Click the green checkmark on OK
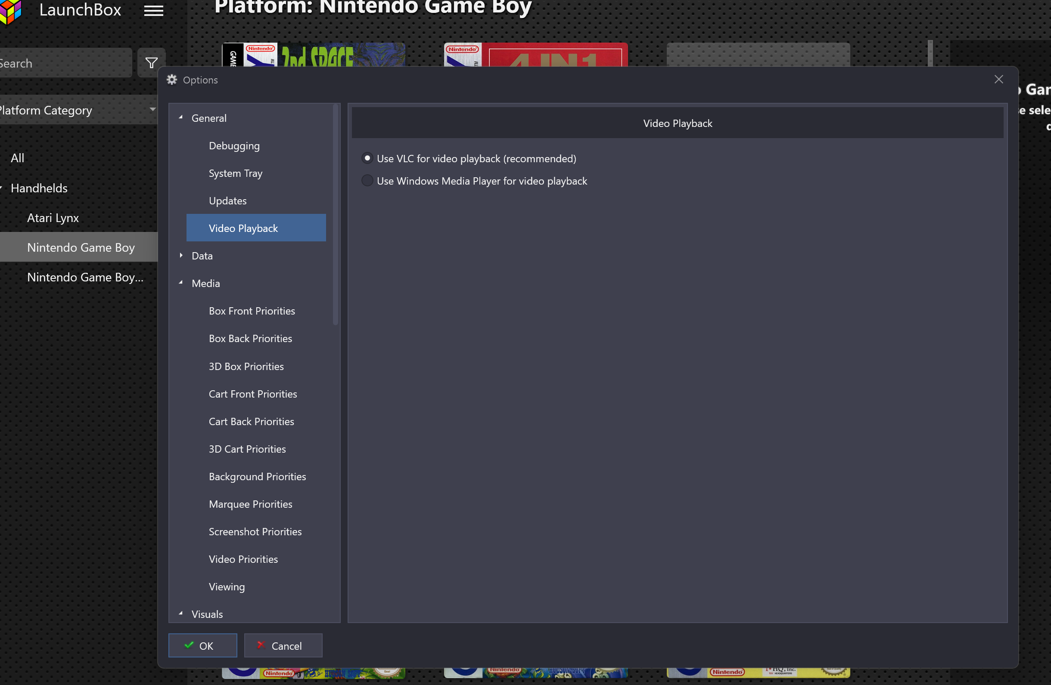Screen dimensions: 1051x685 click(189, 645)
